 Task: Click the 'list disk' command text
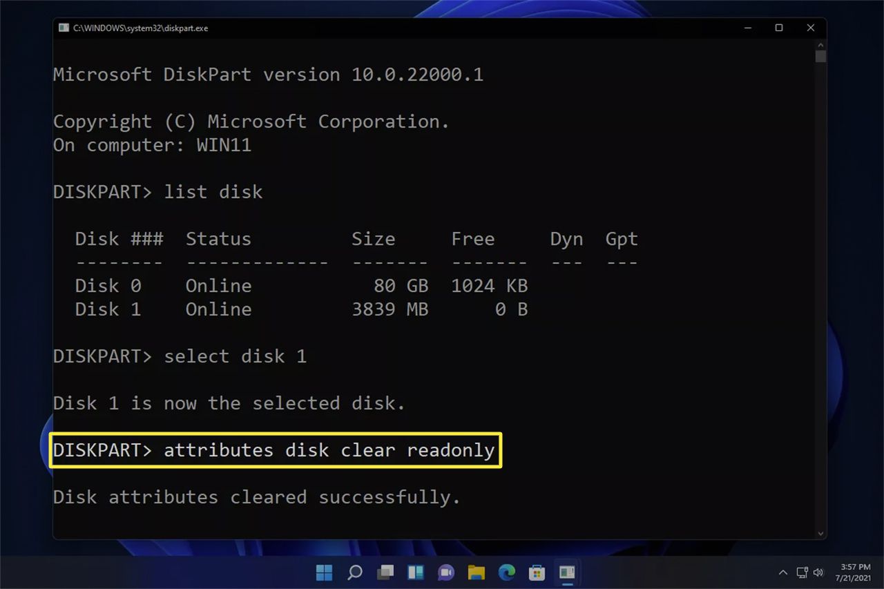click(213, 192)
